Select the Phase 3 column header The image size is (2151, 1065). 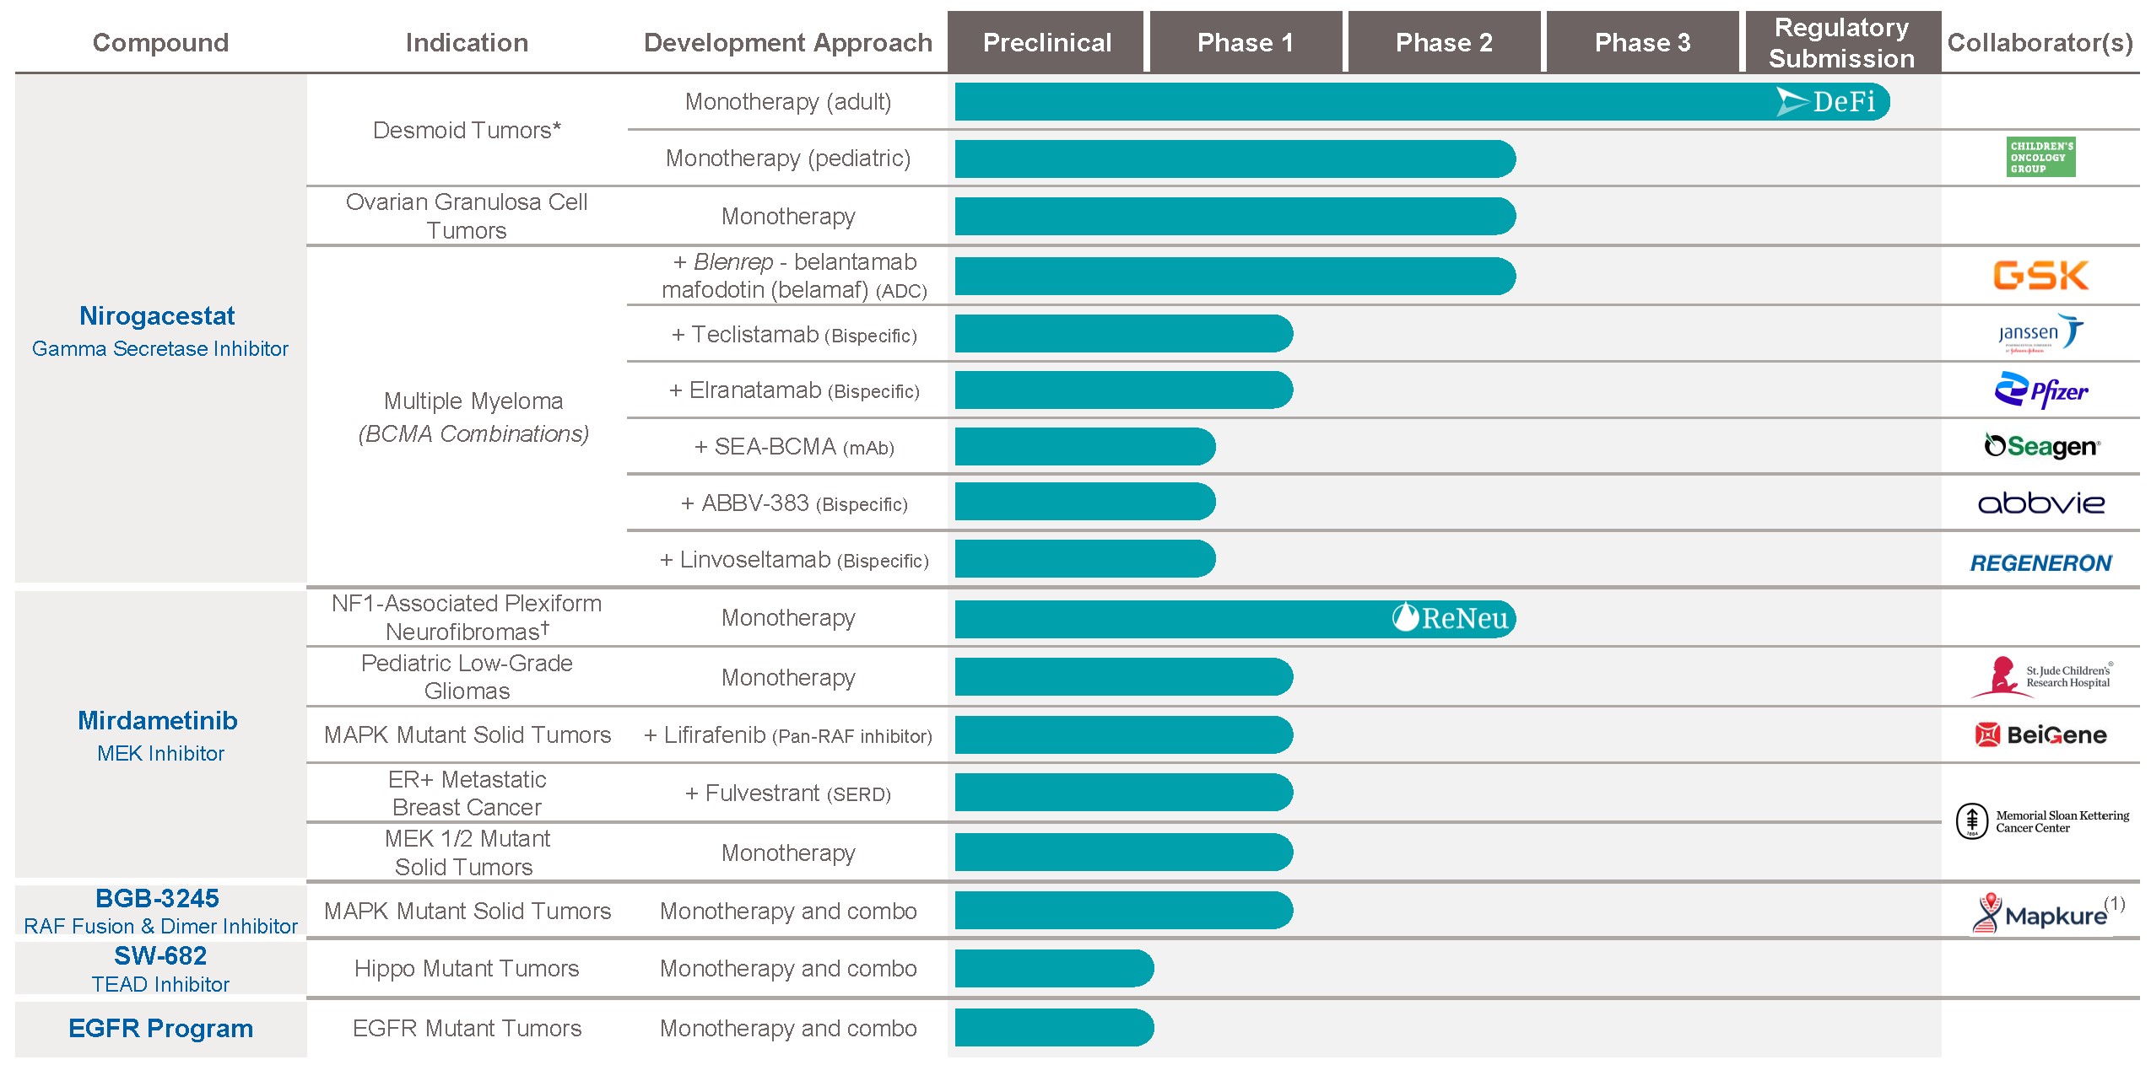[1641, 42]
